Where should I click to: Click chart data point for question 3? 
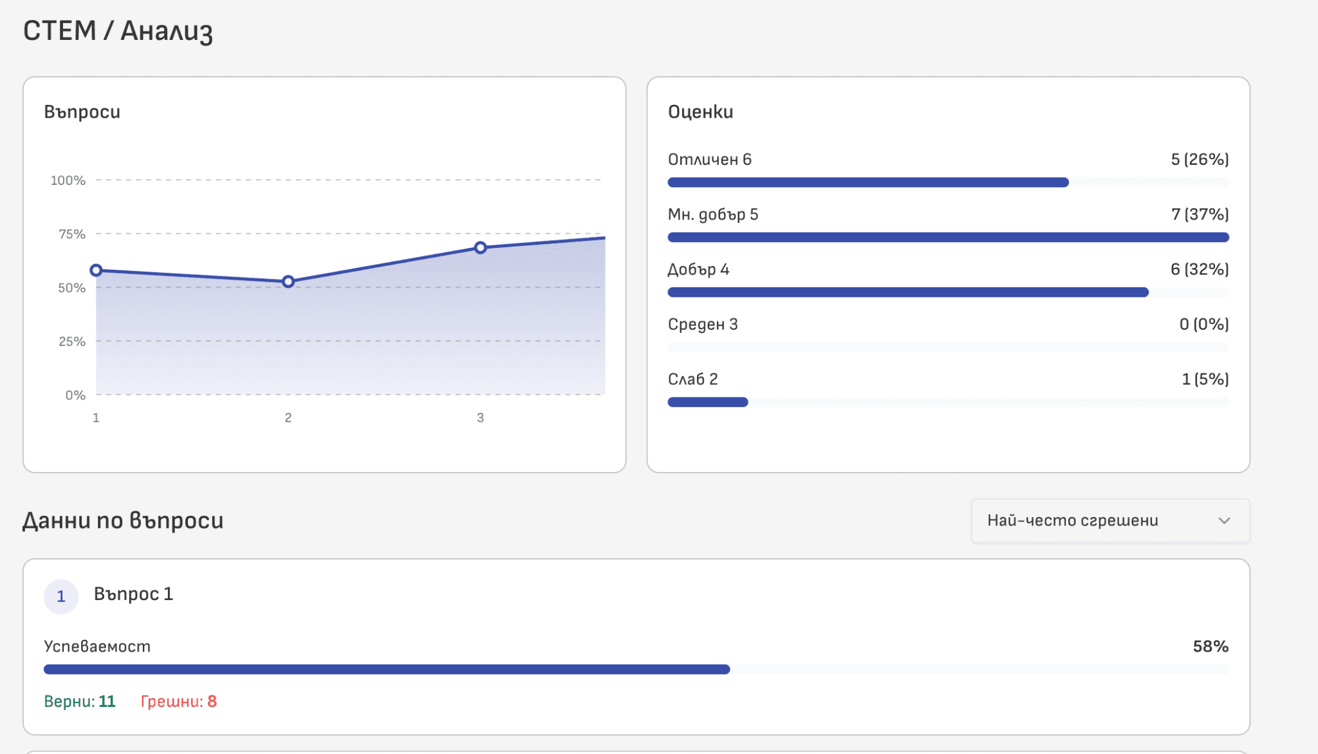pyautogui.click(x=480, y=248)
